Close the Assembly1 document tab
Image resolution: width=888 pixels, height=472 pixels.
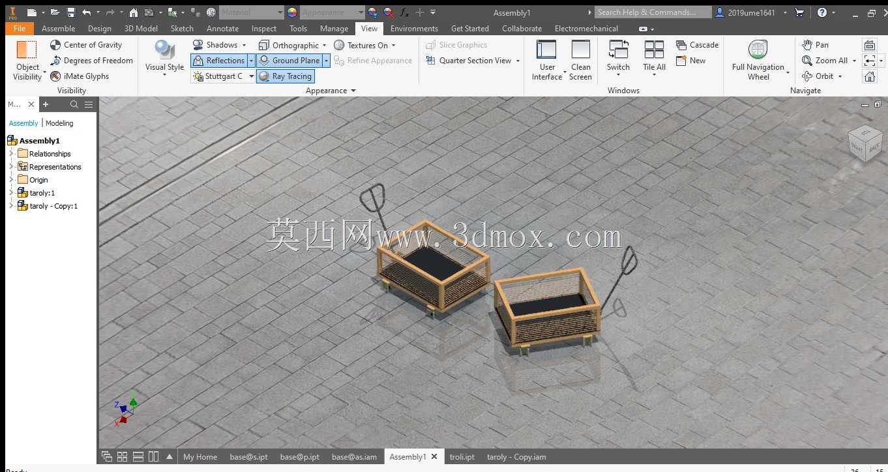tap(434, 457)
